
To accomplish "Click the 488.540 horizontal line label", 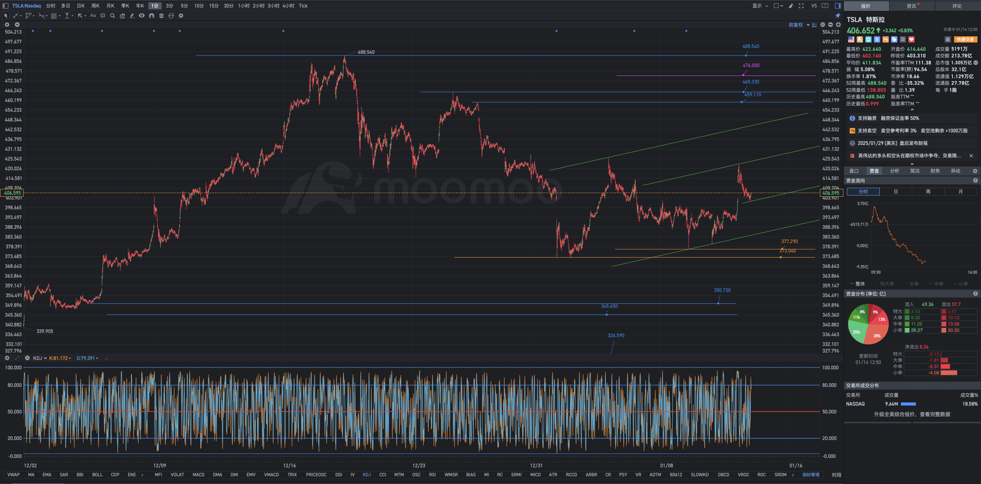I will coord(750,46).
